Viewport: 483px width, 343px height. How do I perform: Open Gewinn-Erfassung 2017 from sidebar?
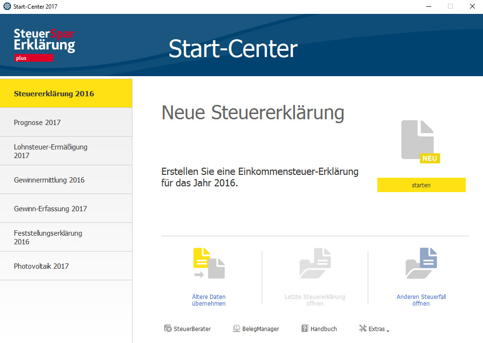coord(66,209)
